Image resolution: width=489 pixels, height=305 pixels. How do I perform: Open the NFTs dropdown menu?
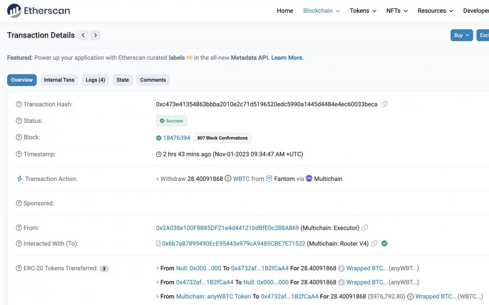[397, 11]
